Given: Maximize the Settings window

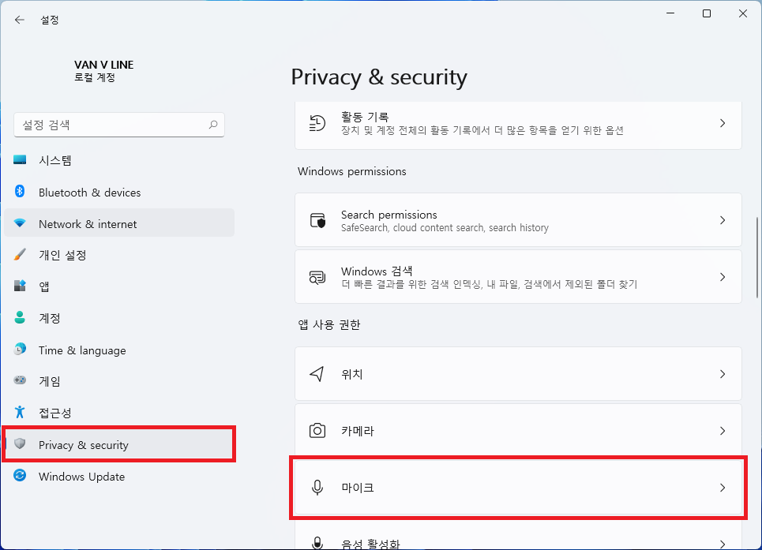Looking at the screenshot, I should coord(707,13).
